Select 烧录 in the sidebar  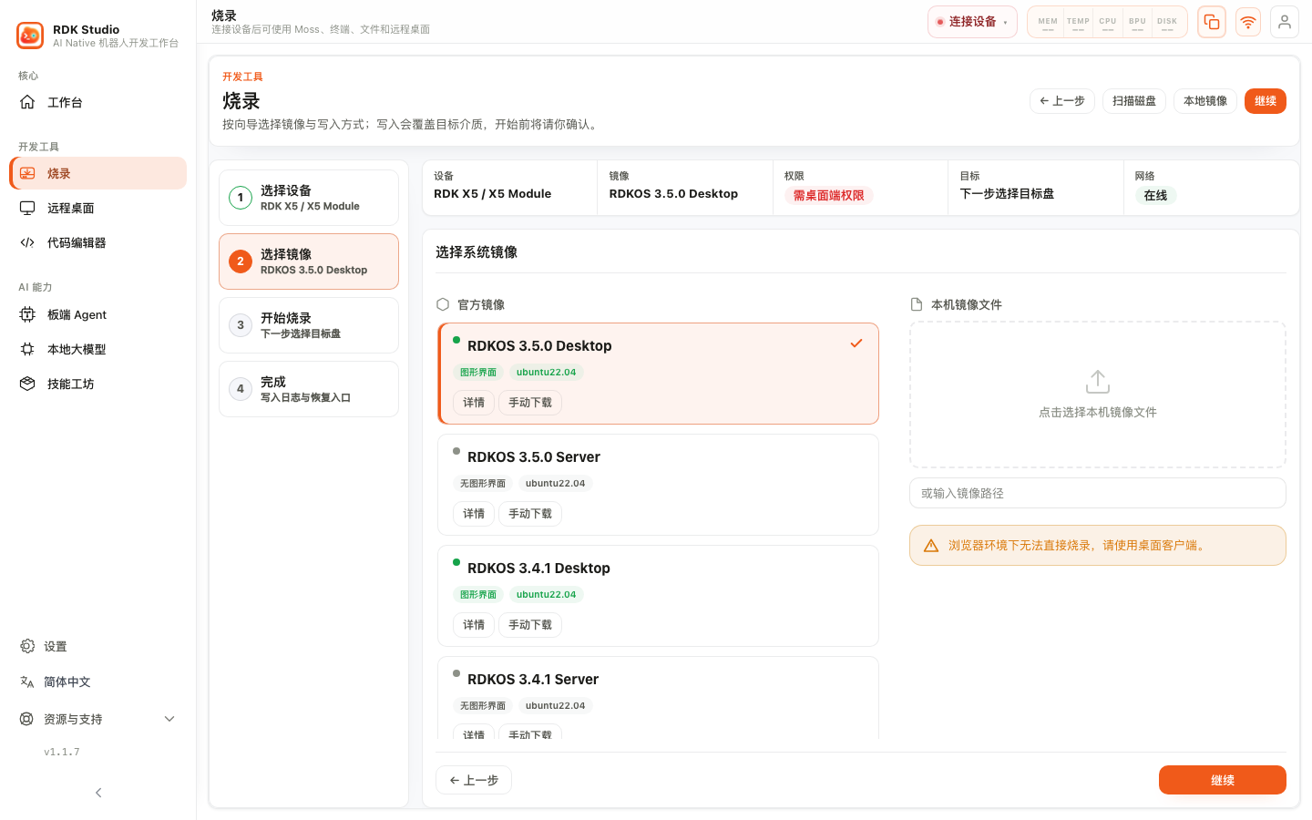click(x=98, y=173)
